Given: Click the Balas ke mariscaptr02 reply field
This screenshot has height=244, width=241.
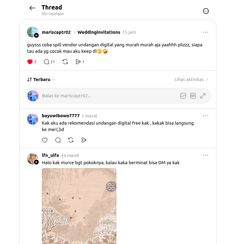Looking at the screenshot, I should 109,96.
